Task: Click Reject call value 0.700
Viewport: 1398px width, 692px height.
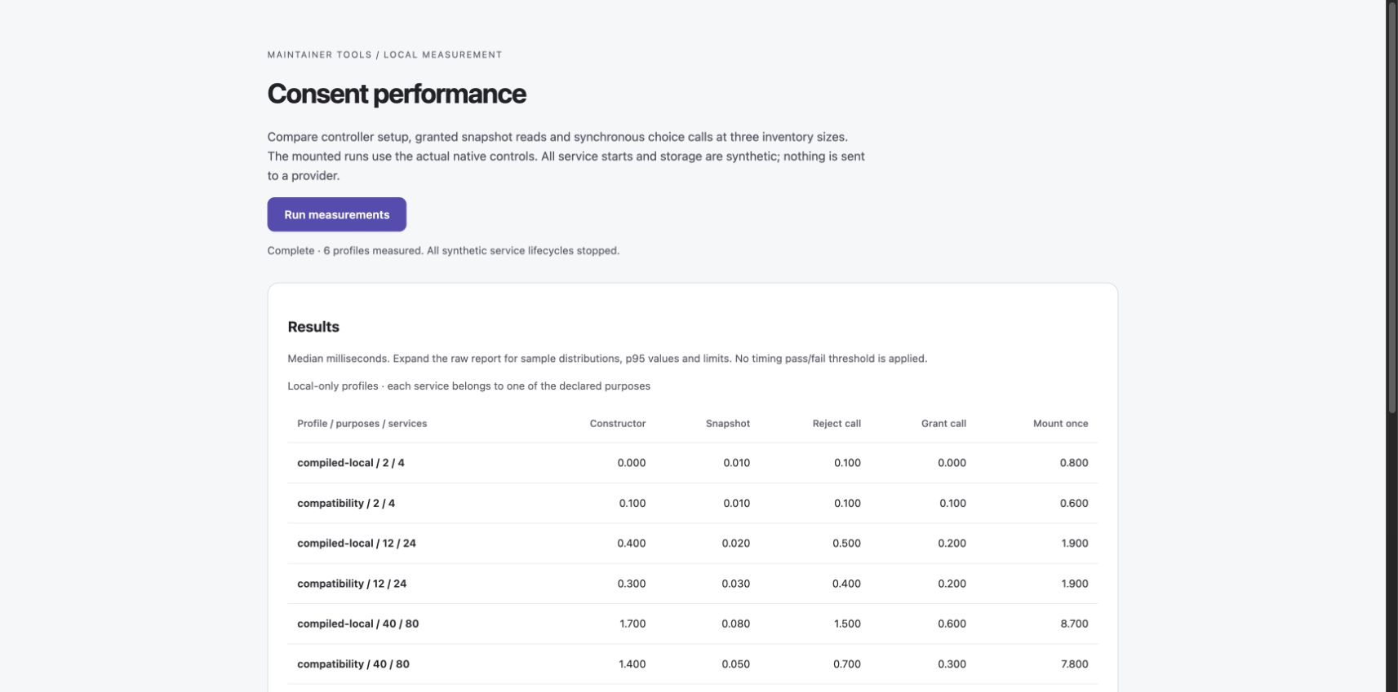Action: 847,664
